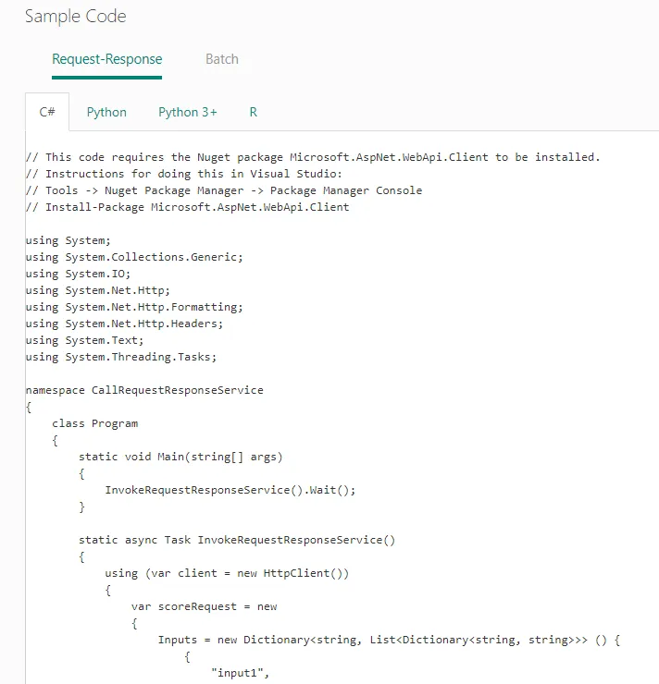View the R language code tab
This screenshot has height=684, width=659.
[254, 112]
